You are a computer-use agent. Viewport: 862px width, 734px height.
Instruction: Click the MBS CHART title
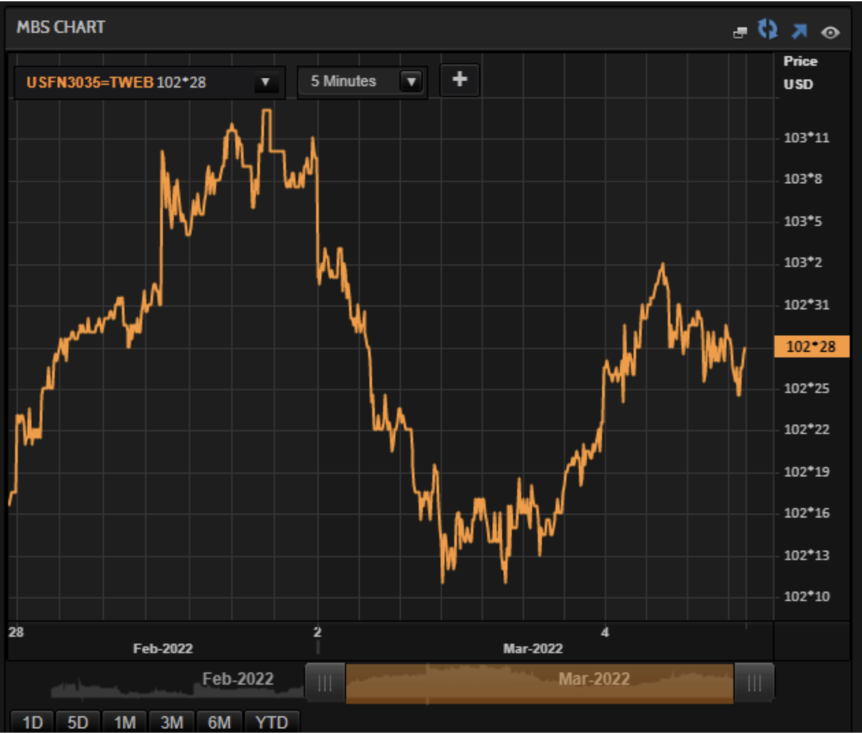61,27
